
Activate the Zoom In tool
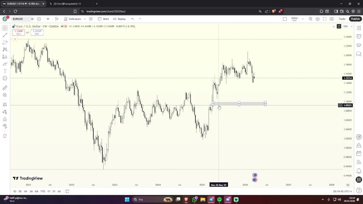point(5,95)
